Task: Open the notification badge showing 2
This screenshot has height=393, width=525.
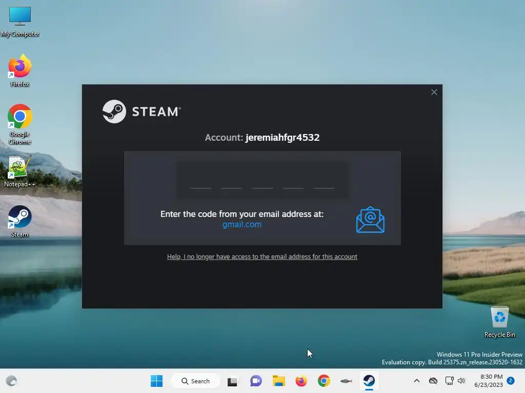Action: click(510, 381)
